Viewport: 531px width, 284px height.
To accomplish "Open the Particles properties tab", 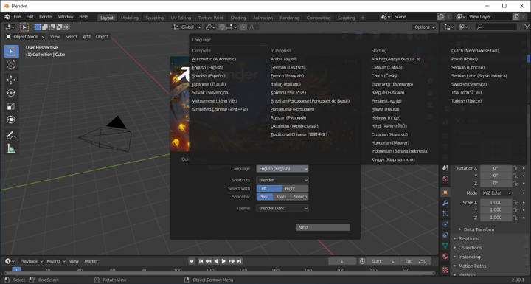I will click(445, 213).
